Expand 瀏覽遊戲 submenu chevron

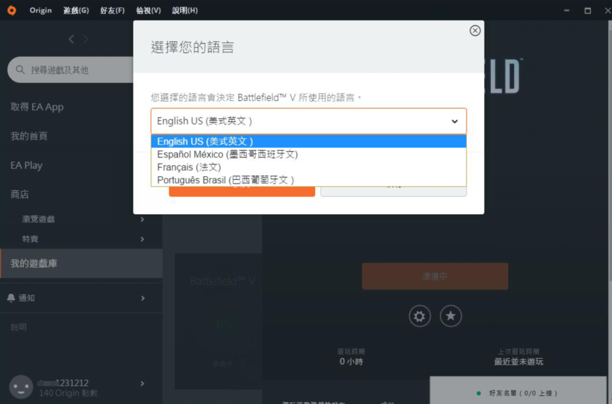(x=143, y=219)
